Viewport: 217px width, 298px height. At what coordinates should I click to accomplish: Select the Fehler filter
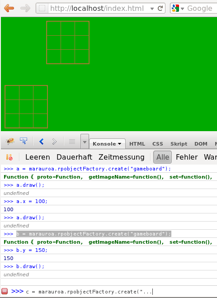point(187,157)
